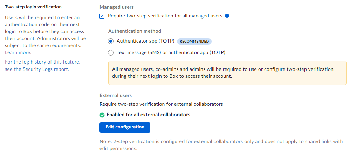Screen dimensions: 350x155
Task: Click the 'Text message (SMS) or authenticator app' label text
Action: (x=171, y=53)
